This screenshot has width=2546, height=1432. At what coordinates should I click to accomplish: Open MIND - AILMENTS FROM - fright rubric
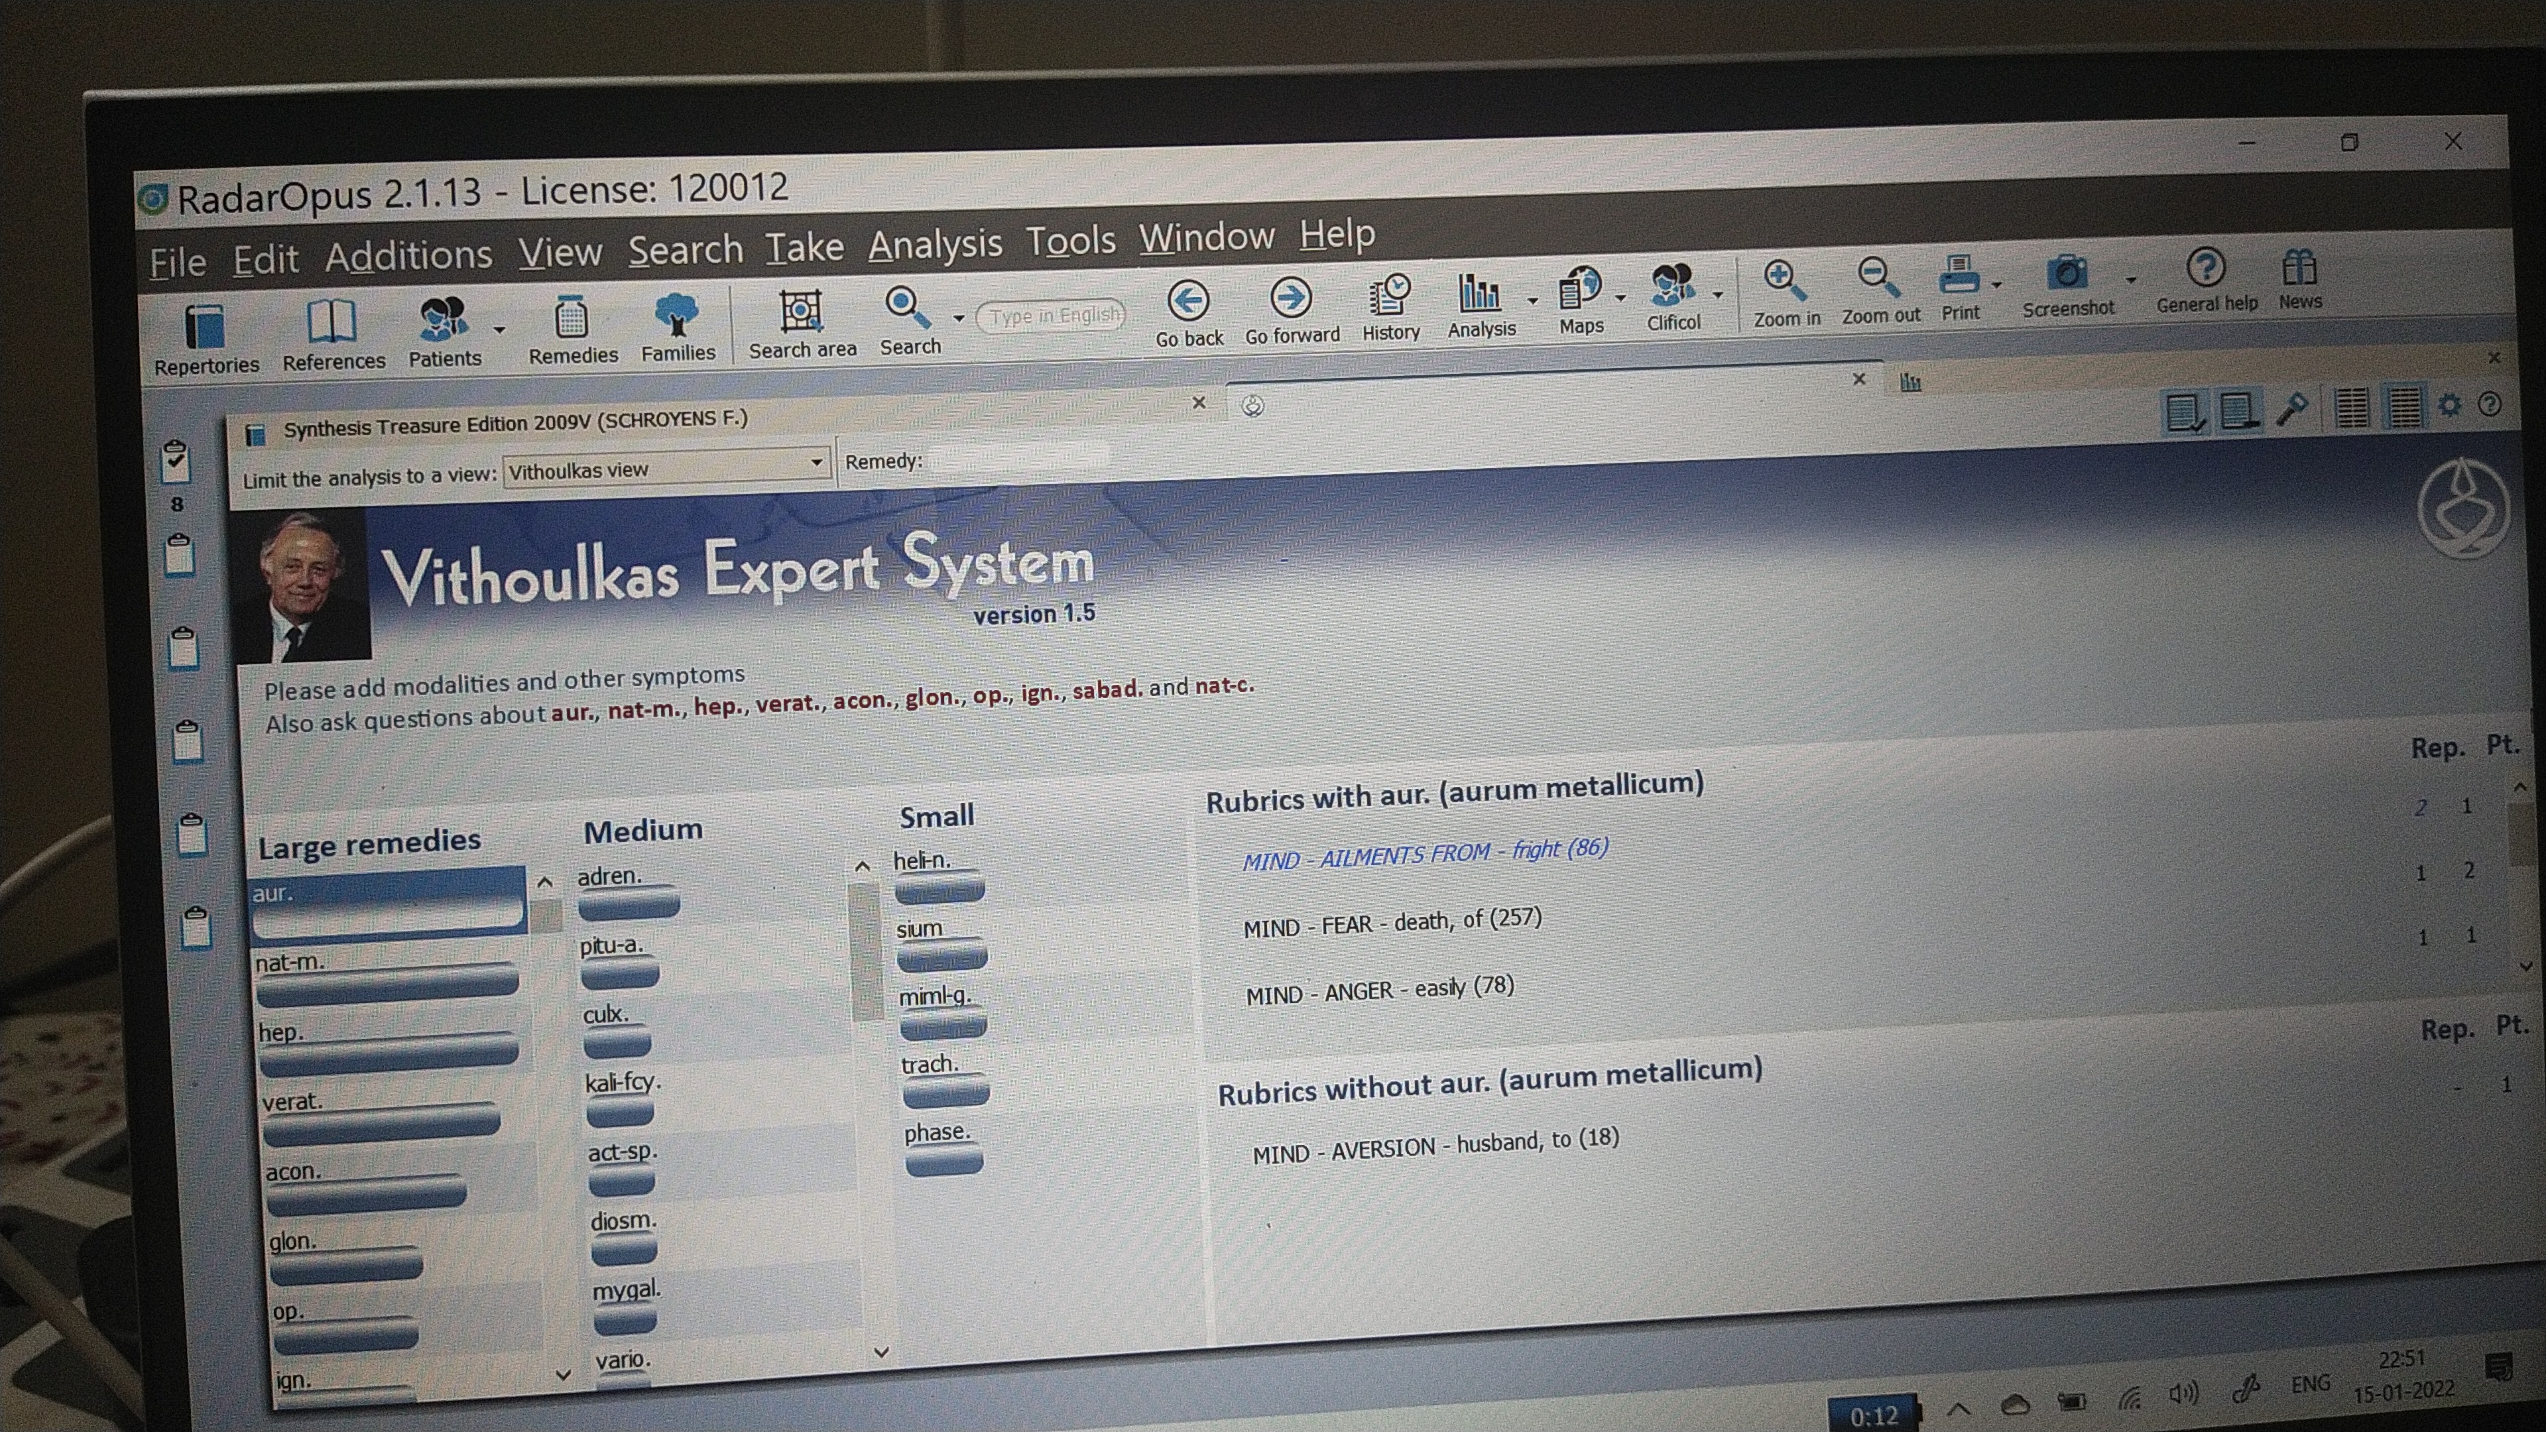[1425, 854]
